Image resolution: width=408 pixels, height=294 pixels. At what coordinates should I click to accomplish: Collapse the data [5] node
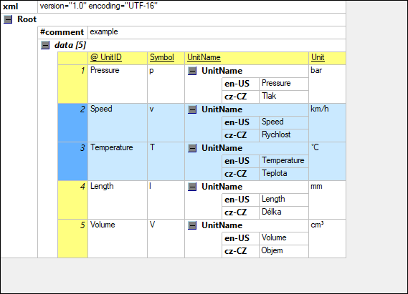pyautogui.click(x=45, y=45)
